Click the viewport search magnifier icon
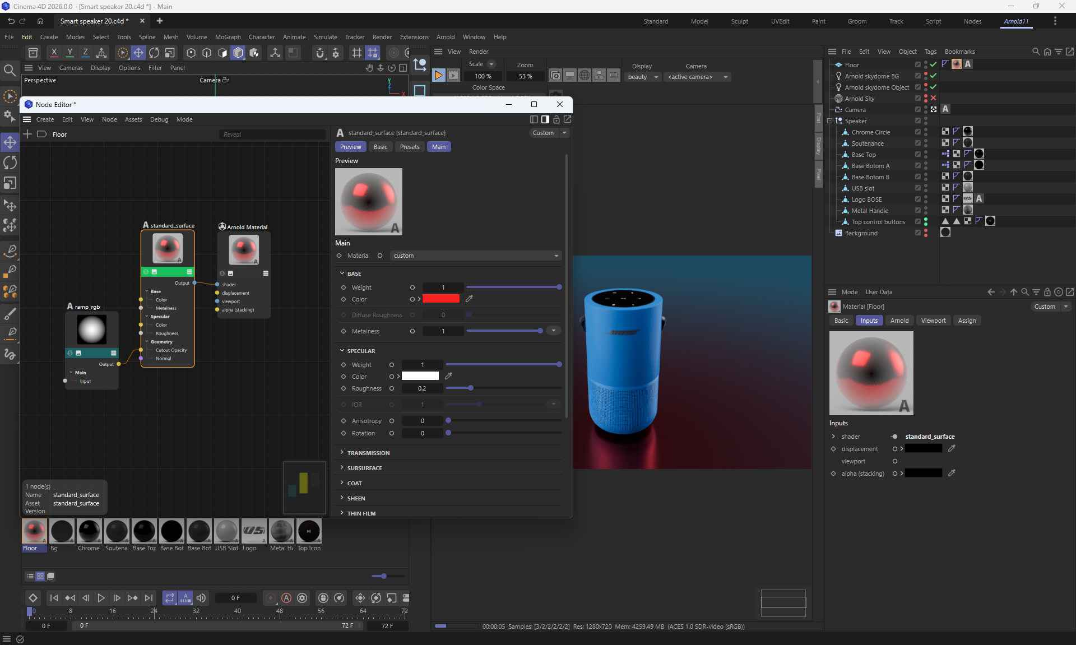The width and height of the screenshot is (1076, 645). pyautogui.click(x=10, y=71)
